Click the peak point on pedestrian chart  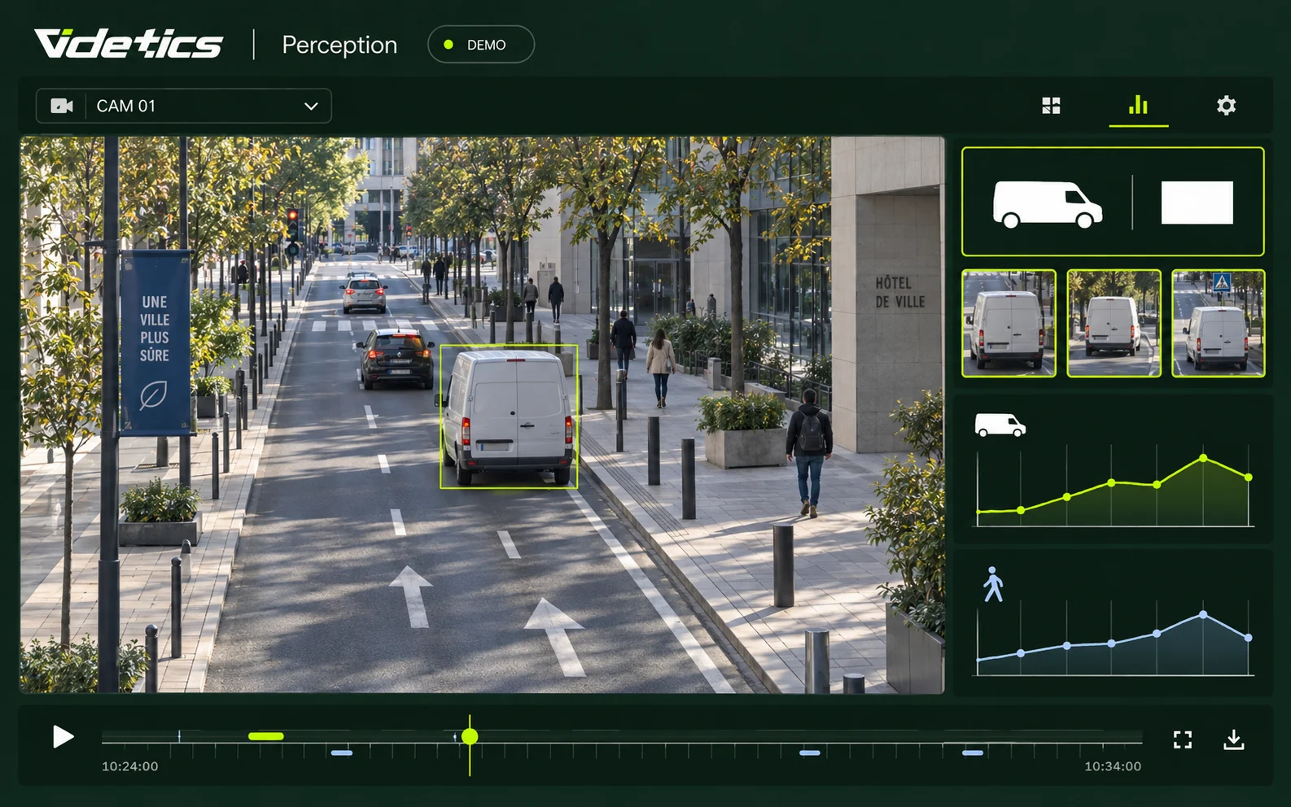[1203, 615]
